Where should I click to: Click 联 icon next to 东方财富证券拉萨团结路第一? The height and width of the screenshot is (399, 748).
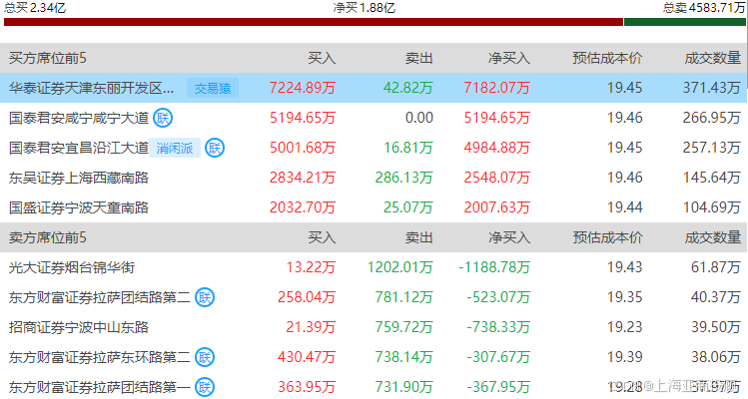point(205,387)
